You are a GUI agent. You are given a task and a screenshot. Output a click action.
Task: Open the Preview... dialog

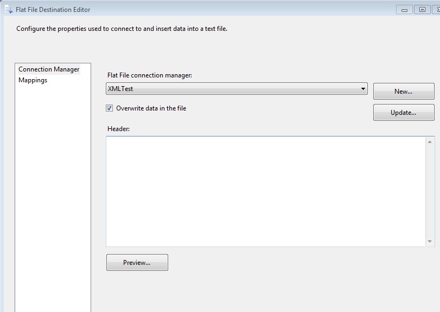coord(137,263)
